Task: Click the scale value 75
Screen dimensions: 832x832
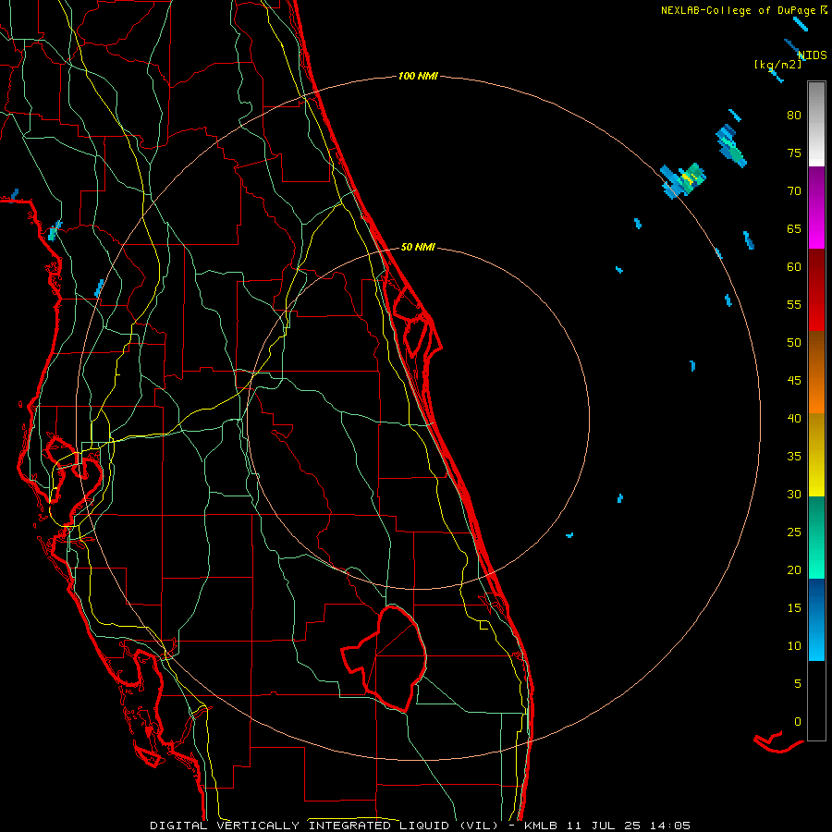Action: 794,153
